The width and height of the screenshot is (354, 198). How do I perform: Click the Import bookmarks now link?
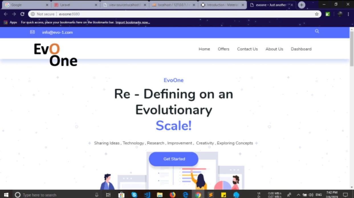[x=133, y=22]
